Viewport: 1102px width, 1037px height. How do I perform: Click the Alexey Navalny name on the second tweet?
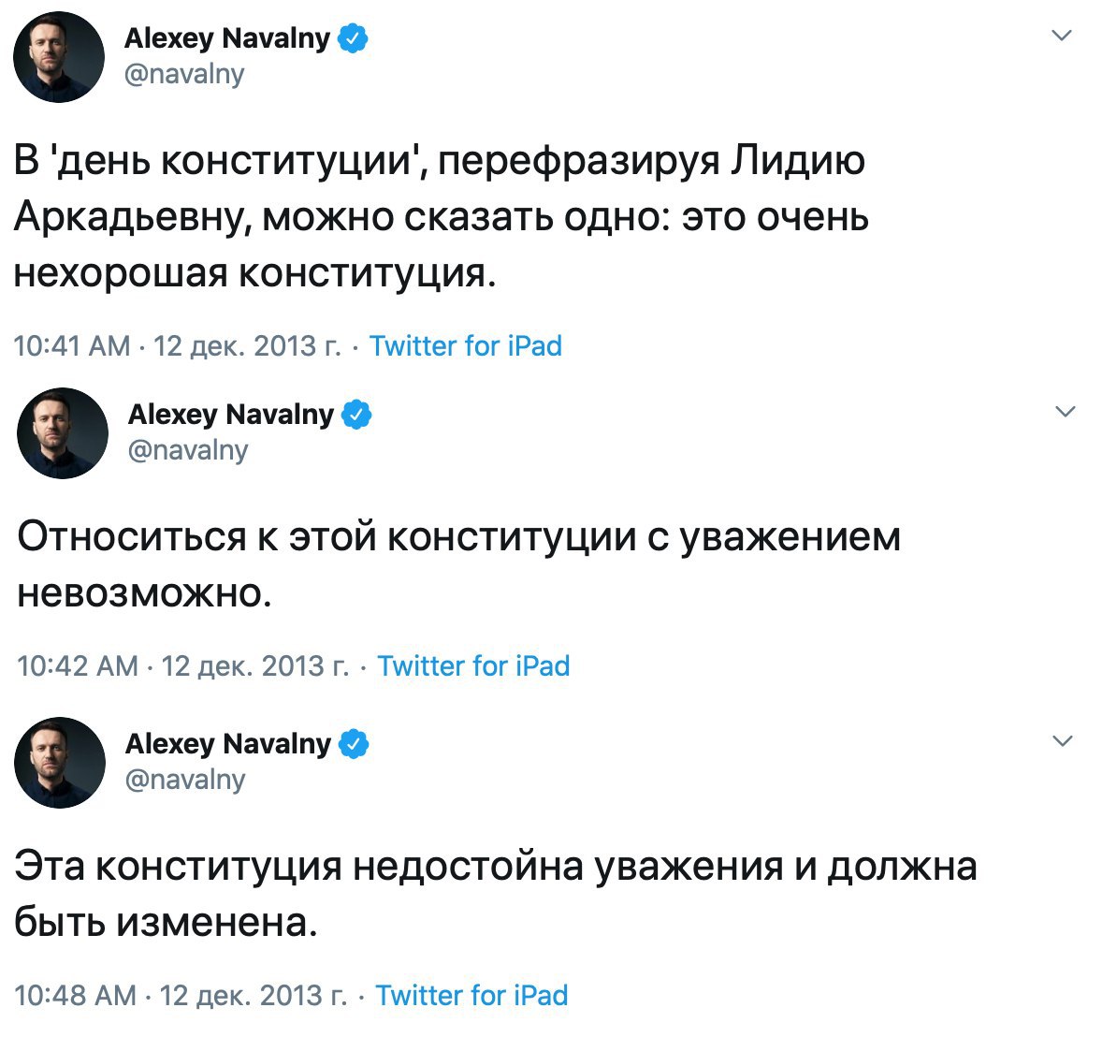click(x=231, y=414)
